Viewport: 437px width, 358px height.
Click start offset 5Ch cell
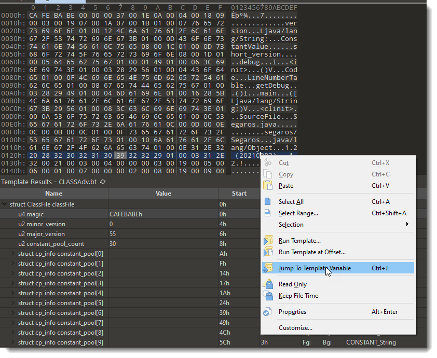pyautogui.click(x=239, y=342)
